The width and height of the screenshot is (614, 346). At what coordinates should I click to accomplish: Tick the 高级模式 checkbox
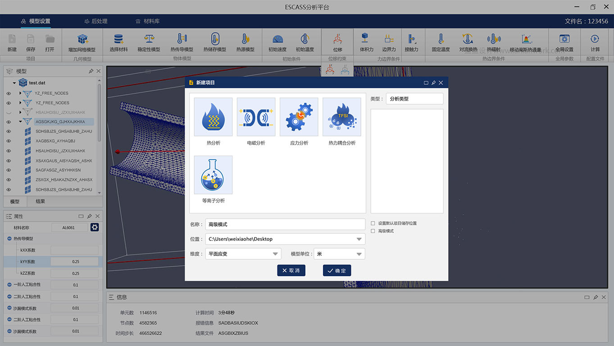coord(373,231)
